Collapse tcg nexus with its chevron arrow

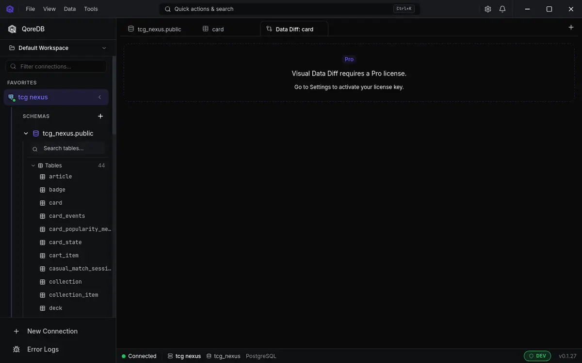click(x=100, y=97)
